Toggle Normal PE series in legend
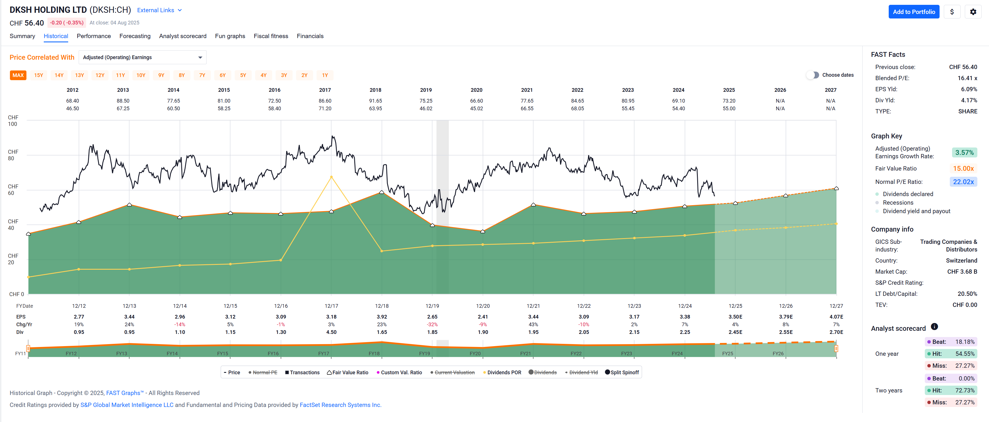Image resolution: width=989 pixels, height=422 pixels. tap(263, 373)
